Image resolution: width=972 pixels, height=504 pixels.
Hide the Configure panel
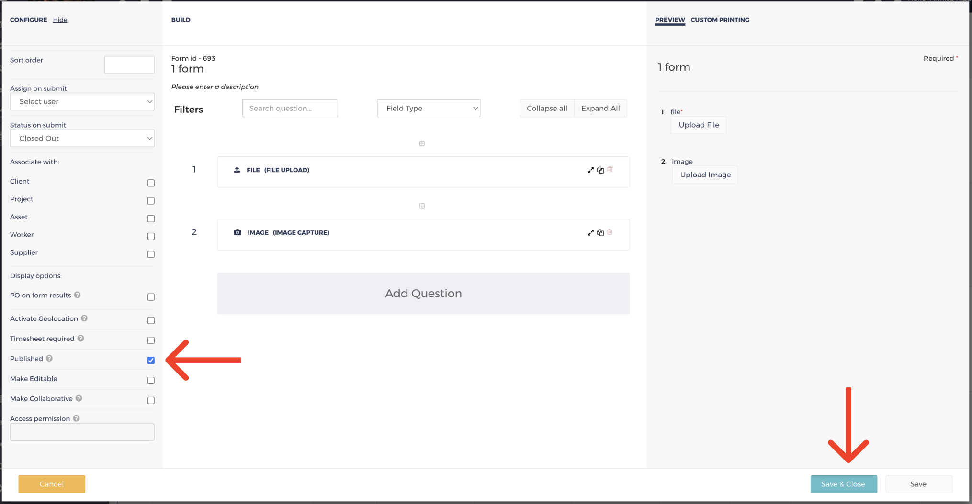tap(60, 20)
